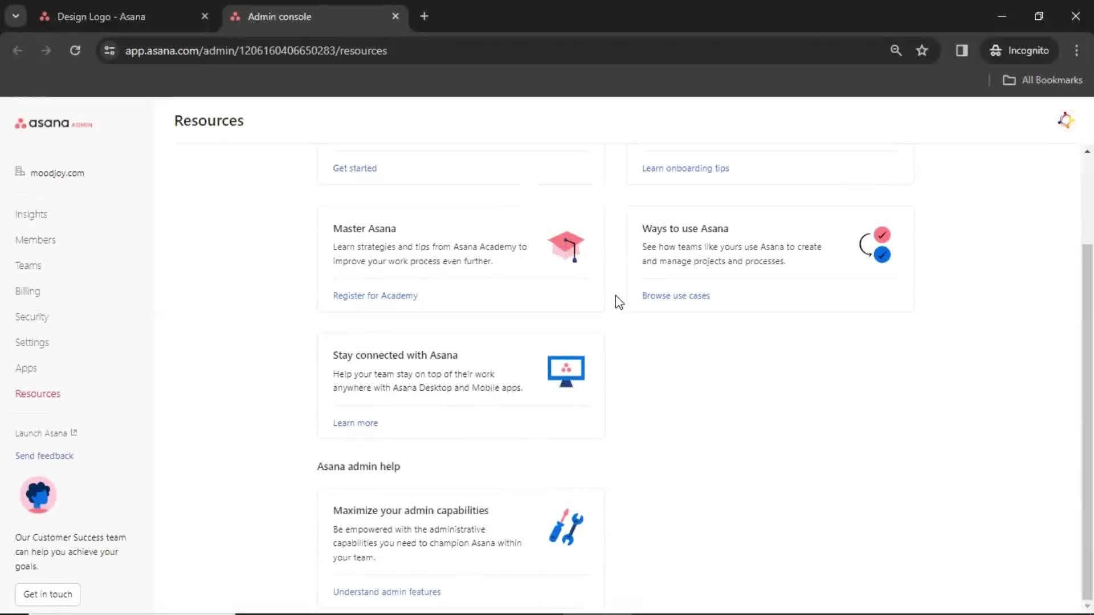The height and width of the screenshot is (615, 1094).
Task: Click the Understand admin features button
Action: [x=387, y=592]
